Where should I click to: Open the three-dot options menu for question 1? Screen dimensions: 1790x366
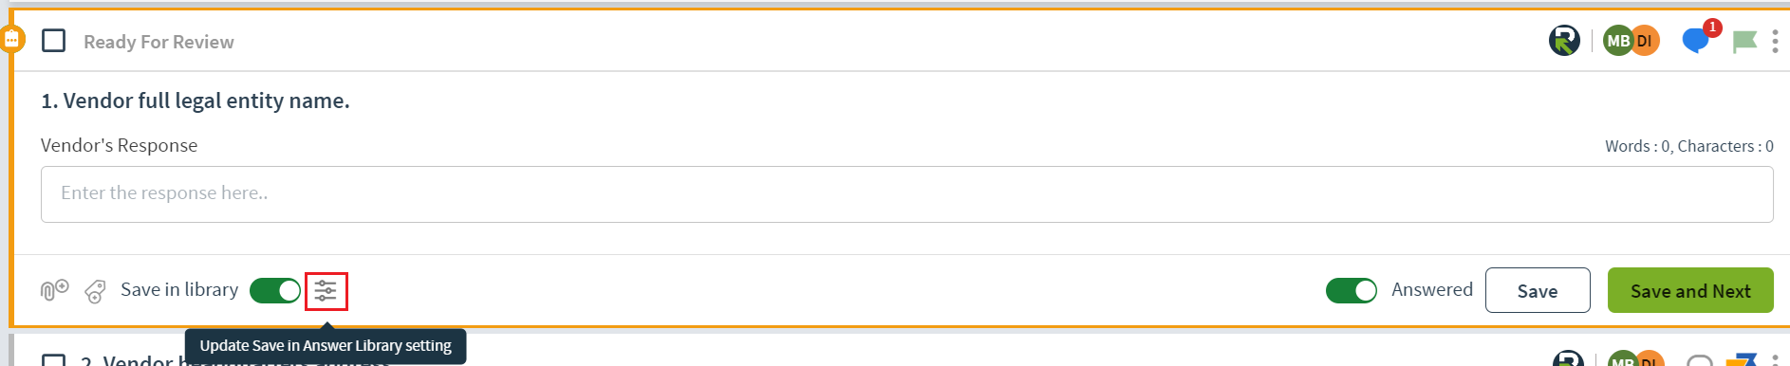(1775, 42)
